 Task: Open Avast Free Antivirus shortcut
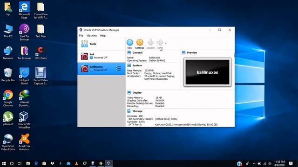(24, 142)
